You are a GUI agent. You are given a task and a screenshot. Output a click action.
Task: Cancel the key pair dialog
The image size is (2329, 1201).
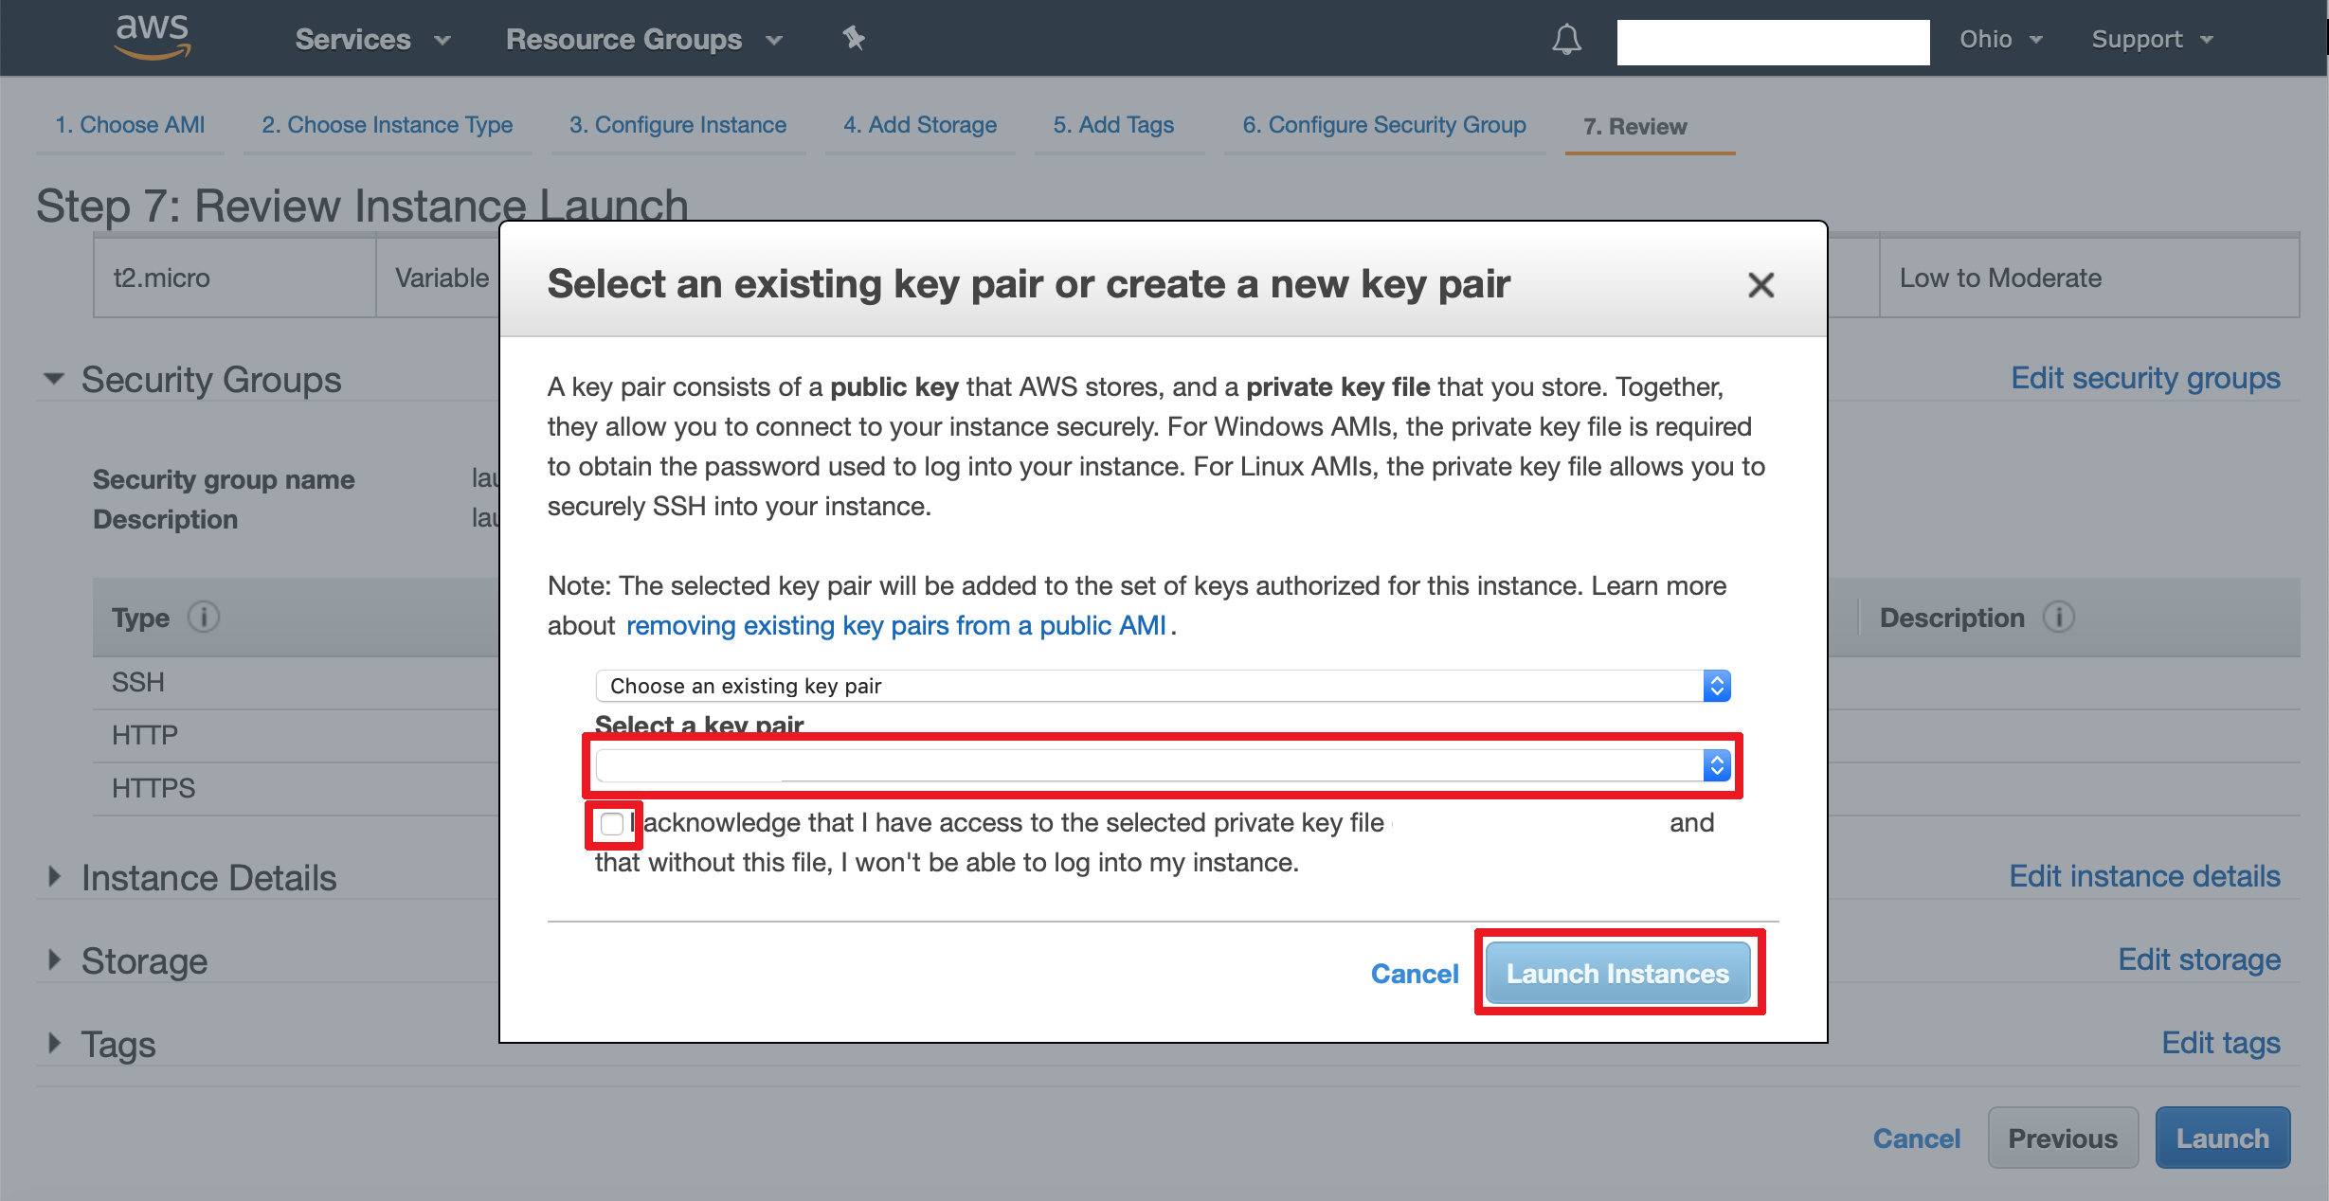click(1414, 974)
